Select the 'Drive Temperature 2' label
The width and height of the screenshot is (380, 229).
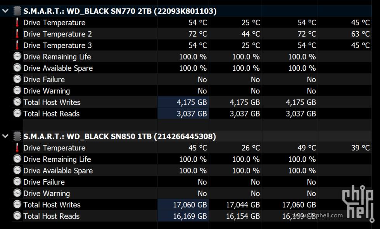pyautogui.click(x=57, y=34)
